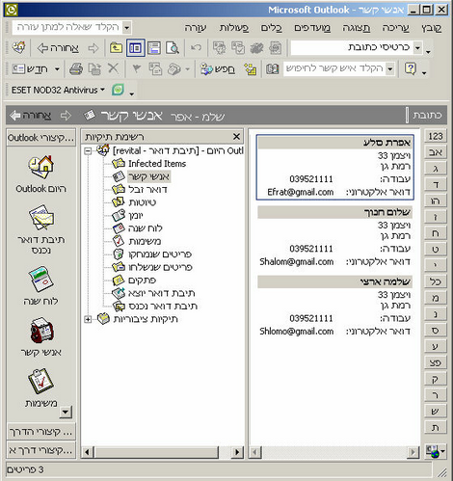Click the Print Preview magnifier icon
The height and width of the screenshot is (481, 453).
pos(173,48)
